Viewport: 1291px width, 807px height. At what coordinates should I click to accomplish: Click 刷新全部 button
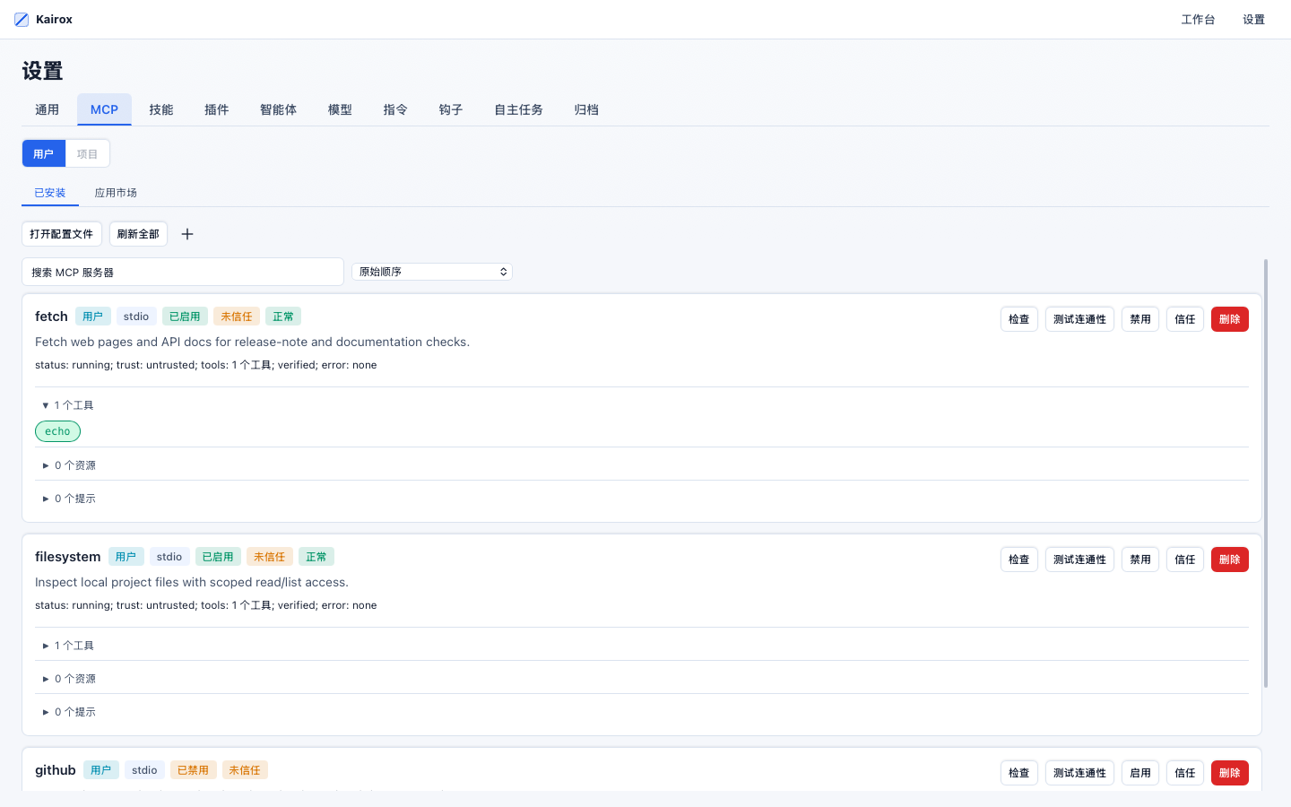pos(138,234)
